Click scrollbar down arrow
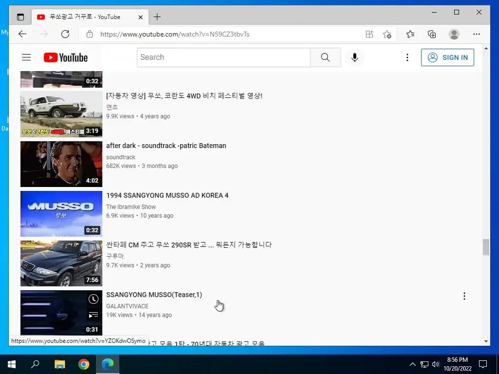 486,341
